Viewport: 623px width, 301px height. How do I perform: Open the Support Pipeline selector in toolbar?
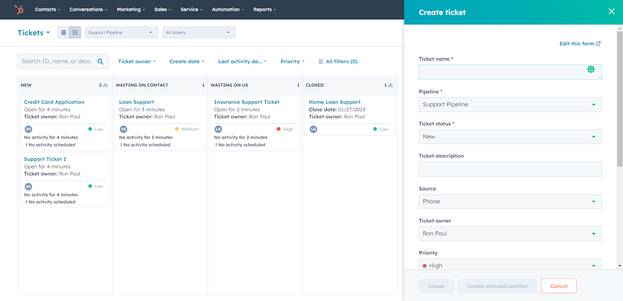[121, 33]
